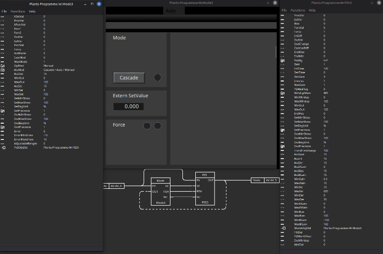Open the File menu in PID3 window

284,10
